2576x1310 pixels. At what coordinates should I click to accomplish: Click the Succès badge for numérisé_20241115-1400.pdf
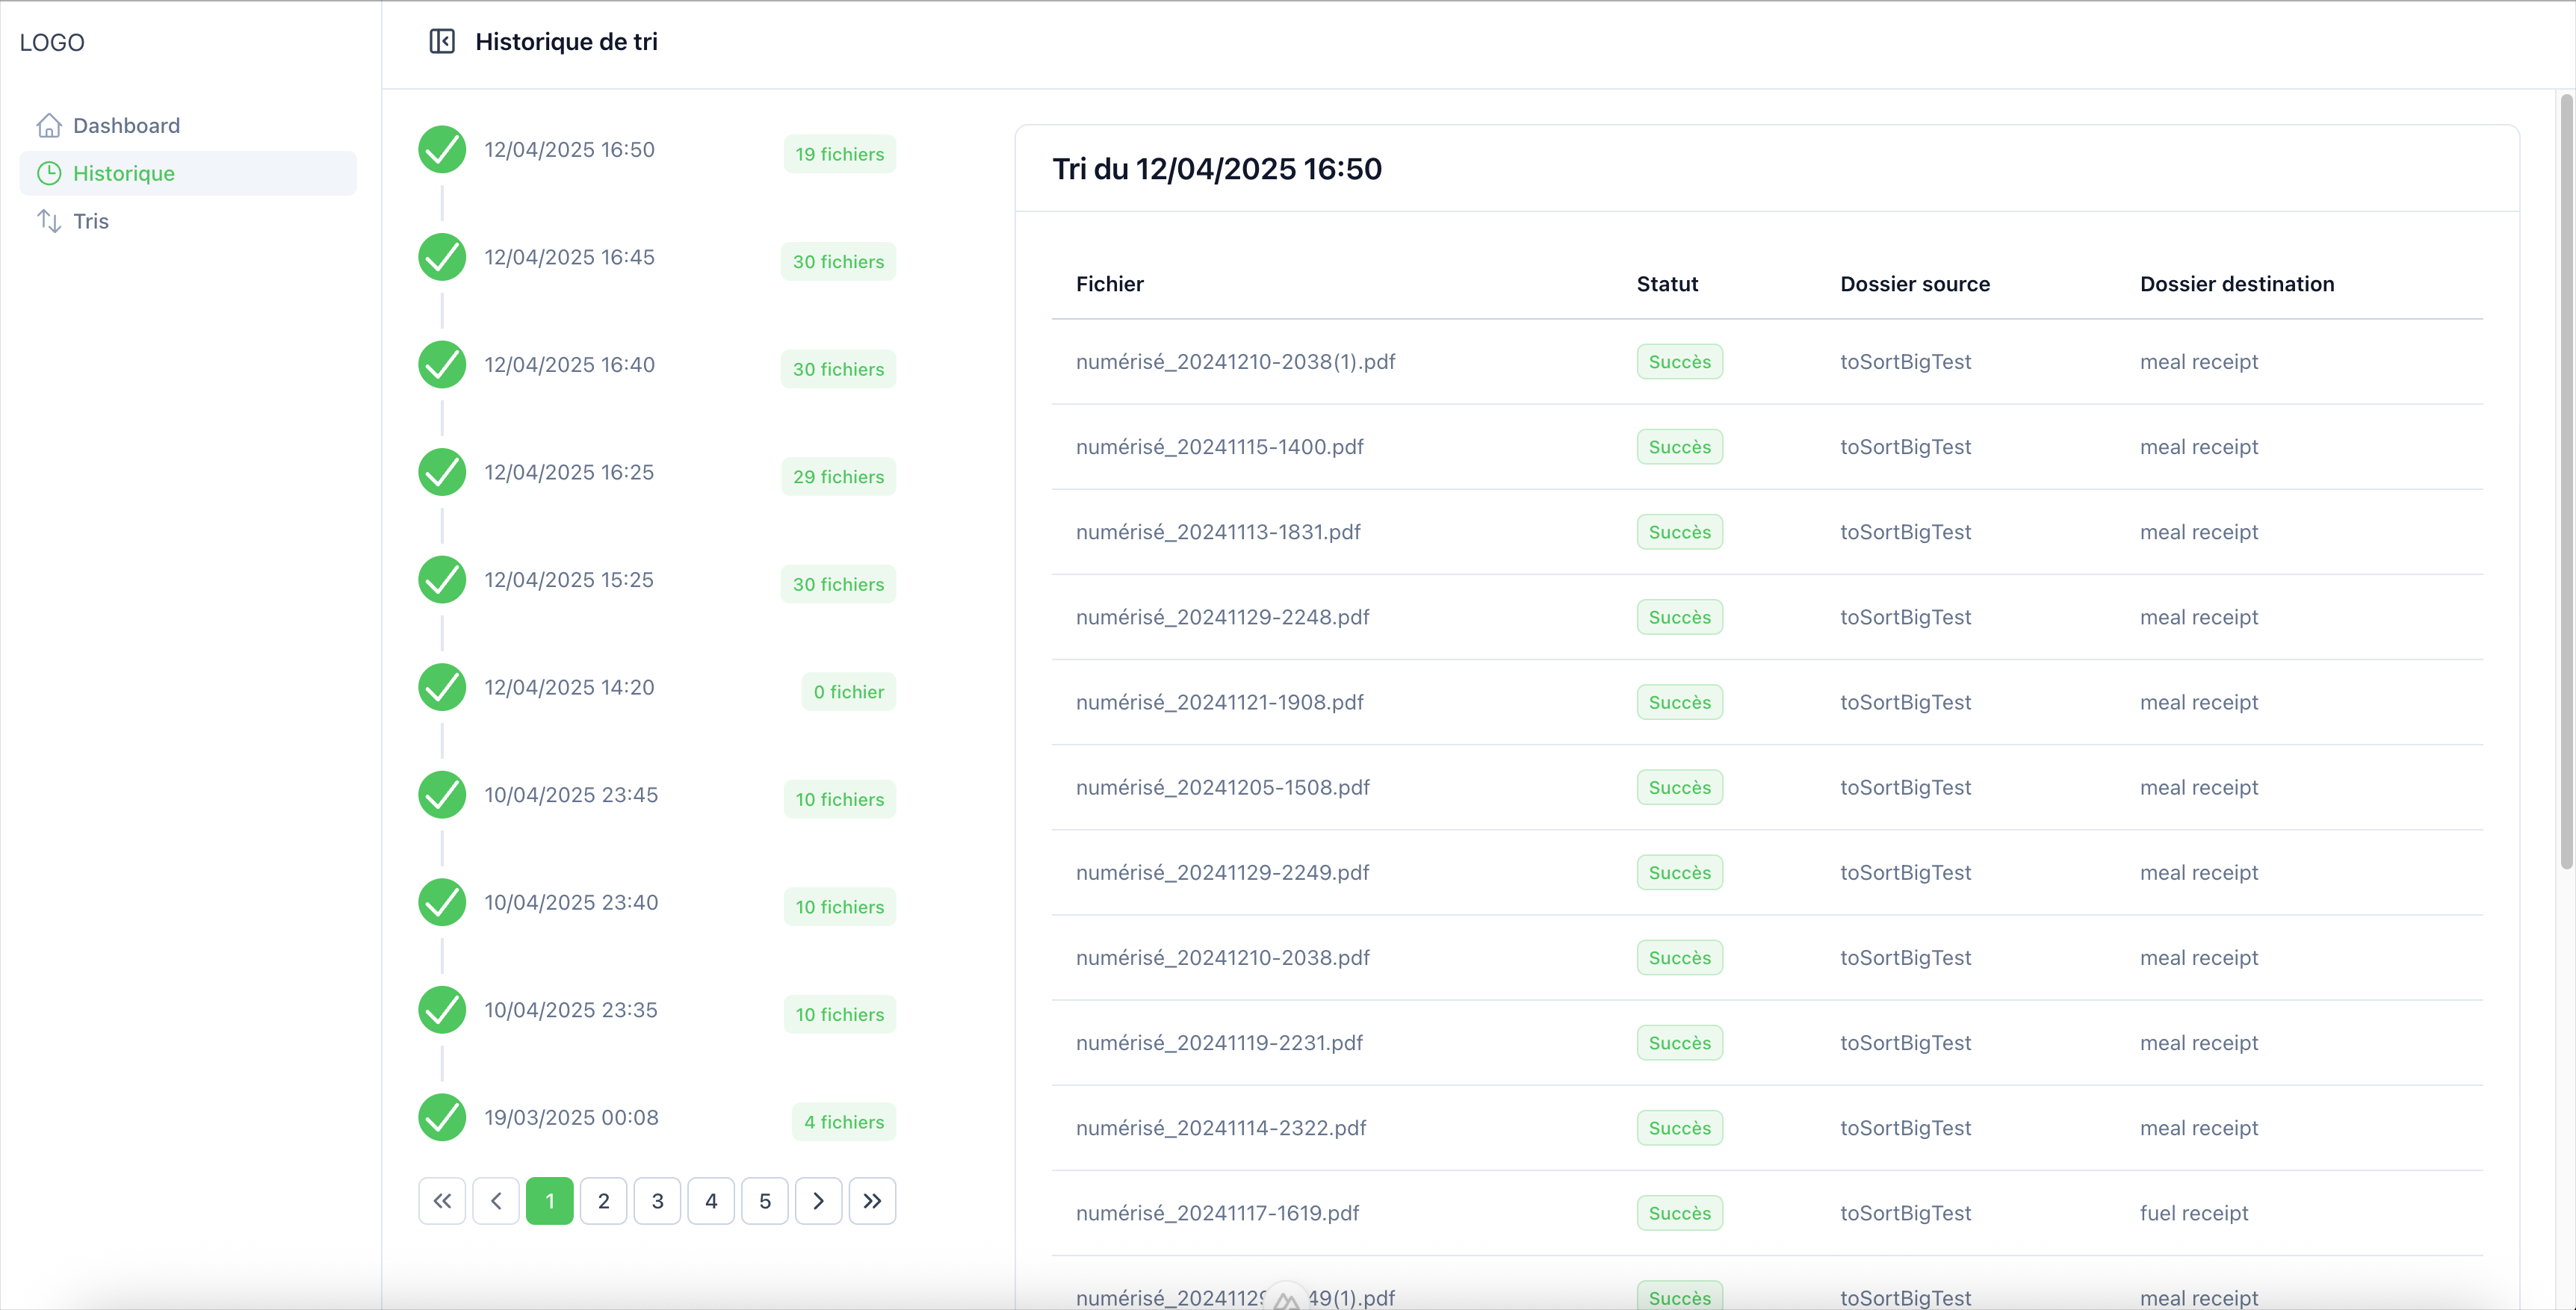coord(1679,447)
